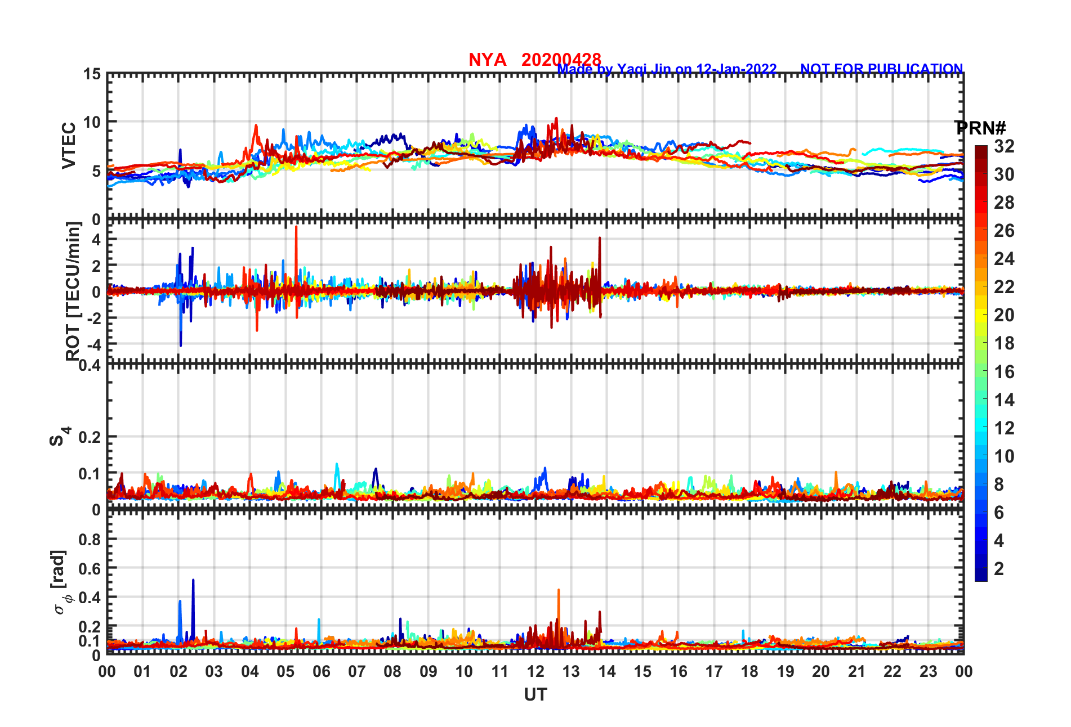Click the 'ROT [TECU/min]' y-axis label
Viewport: 1071px width, 727px height.
click(x=73, y=291)
